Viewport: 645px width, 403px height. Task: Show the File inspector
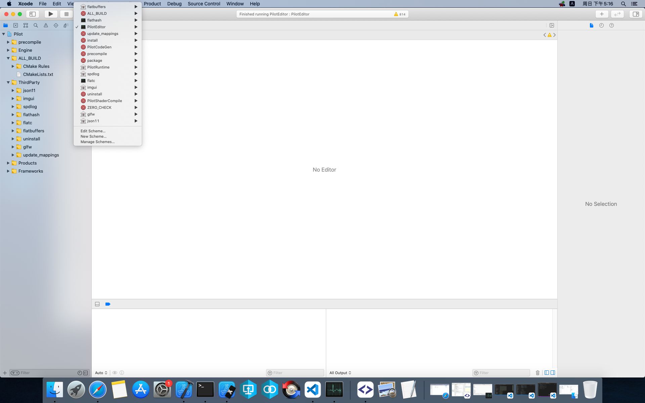pos(592,26)
